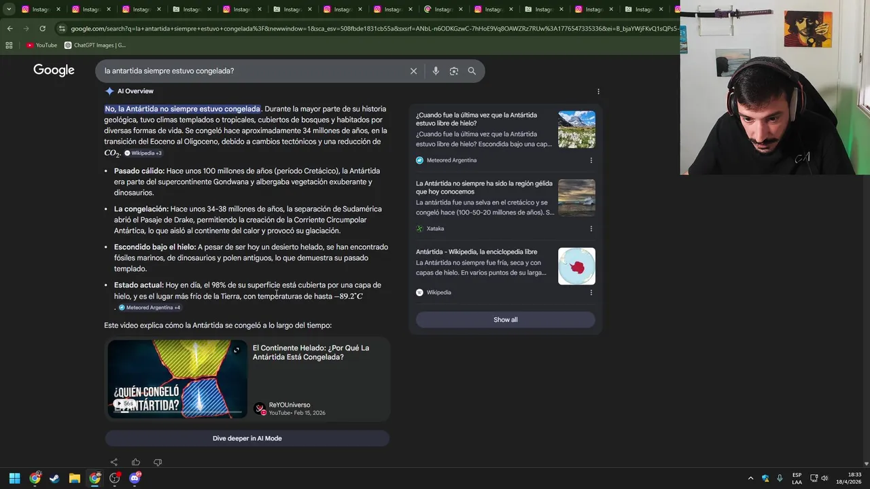Click the AI Overview heading

point(135,91)
